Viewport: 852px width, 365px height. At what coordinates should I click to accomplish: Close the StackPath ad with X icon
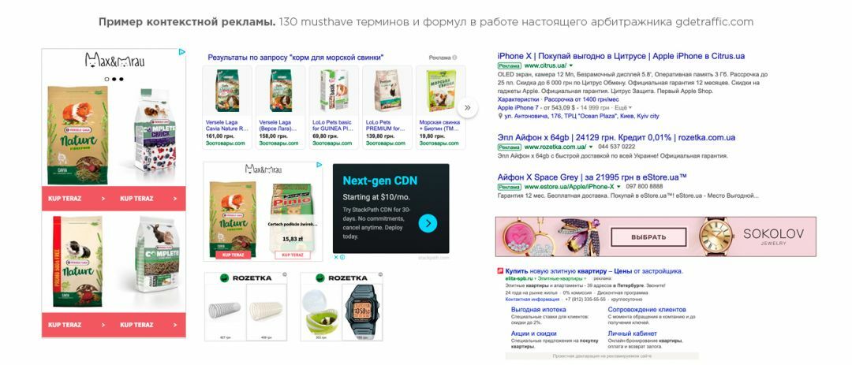(x=336, y=257)
